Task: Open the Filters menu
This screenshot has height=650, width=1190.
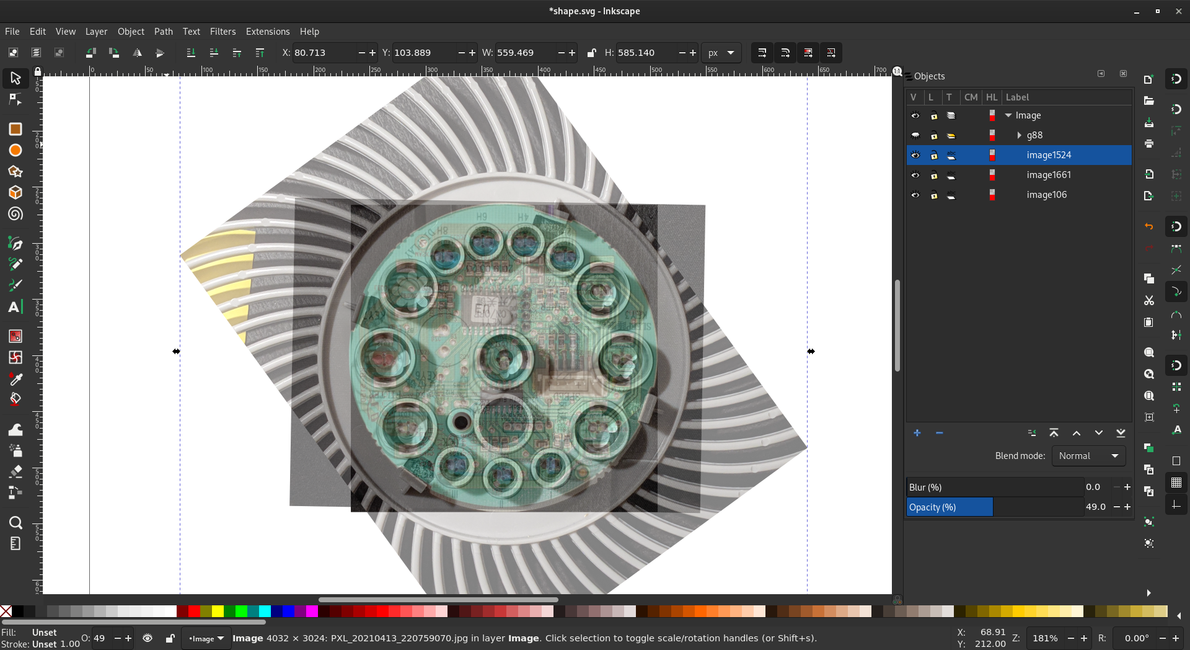Action: click(223, 32)
